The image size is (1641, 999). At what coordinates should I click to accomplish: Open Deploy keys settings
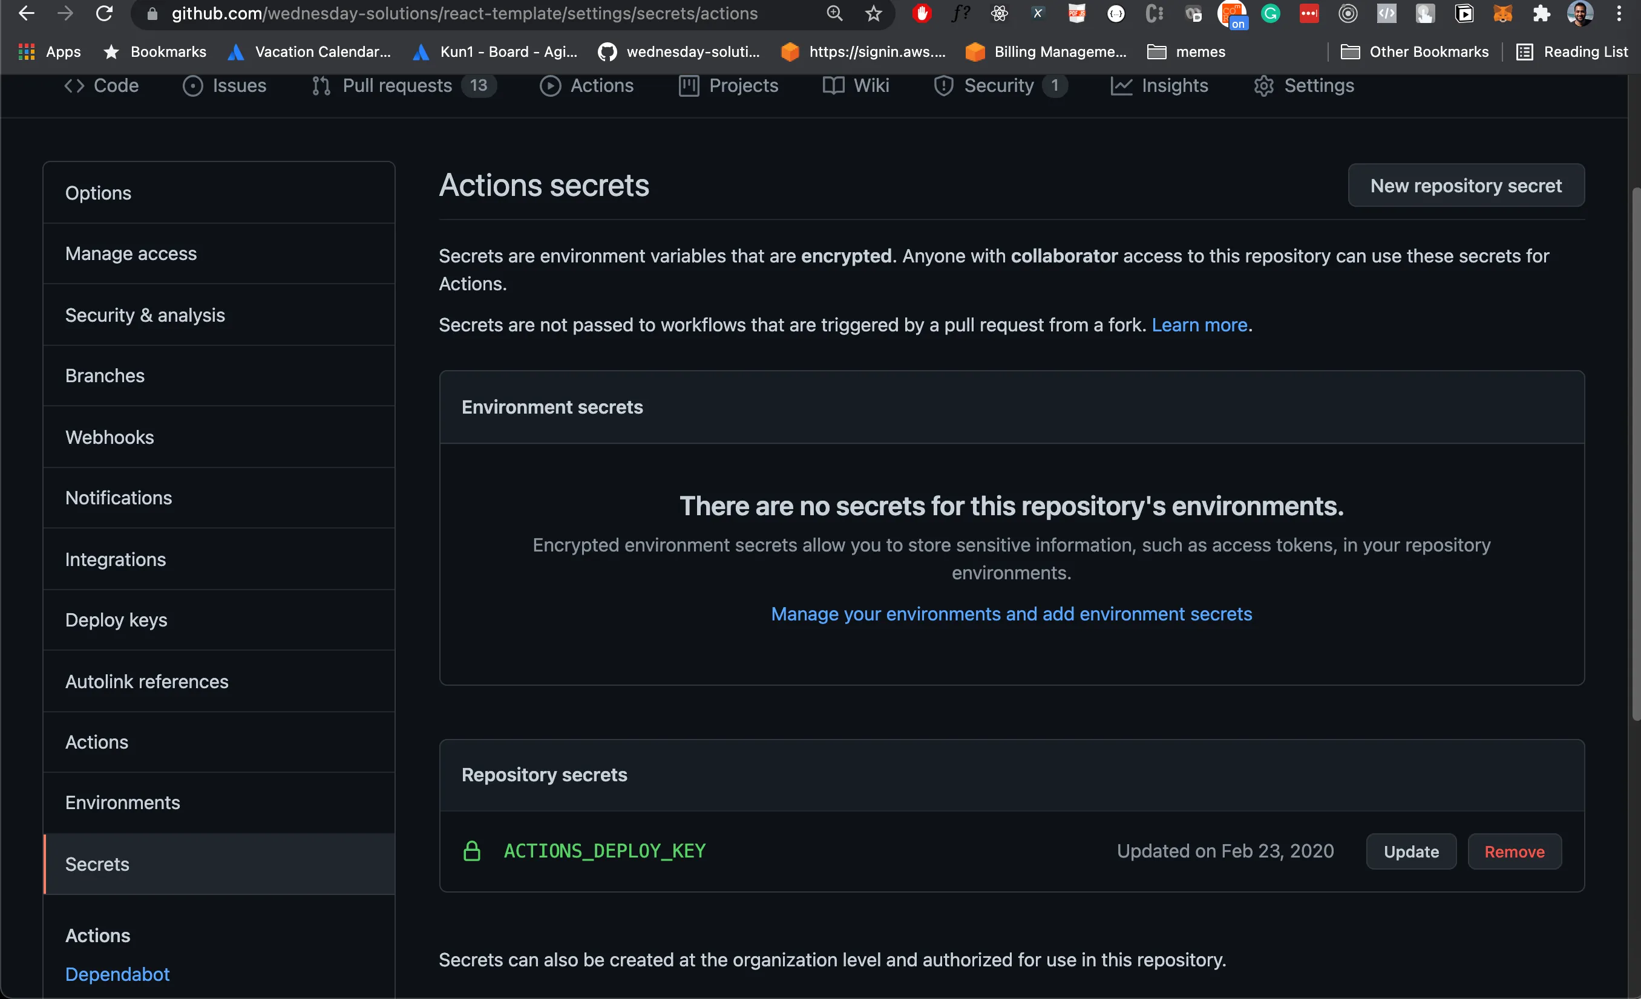[219, 620]
